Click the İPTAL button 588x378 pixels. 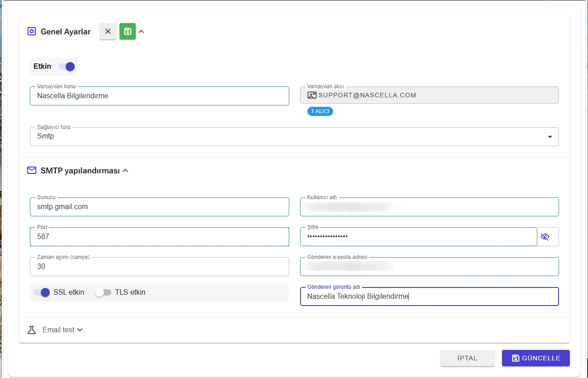tap(468, 358)
